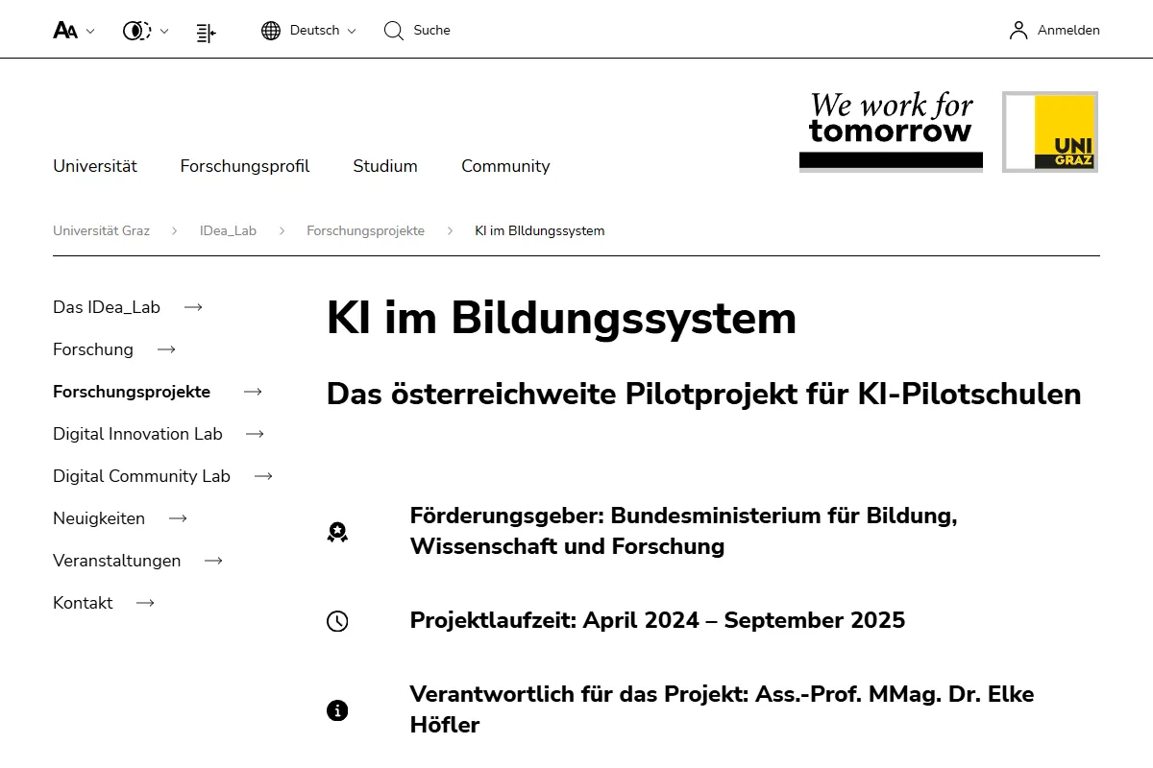
Task: Click the We work for tomorrow banner
Action: (891, 132)
